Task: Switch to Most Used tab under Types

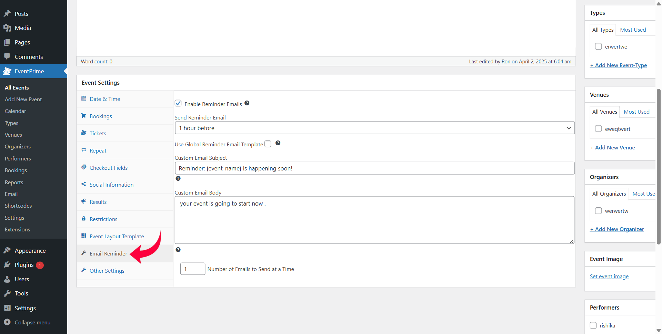Action: click(633, 30)
